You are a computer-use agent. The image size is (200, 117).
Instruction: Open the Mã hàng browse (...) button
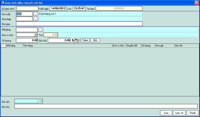click(41, 30)
